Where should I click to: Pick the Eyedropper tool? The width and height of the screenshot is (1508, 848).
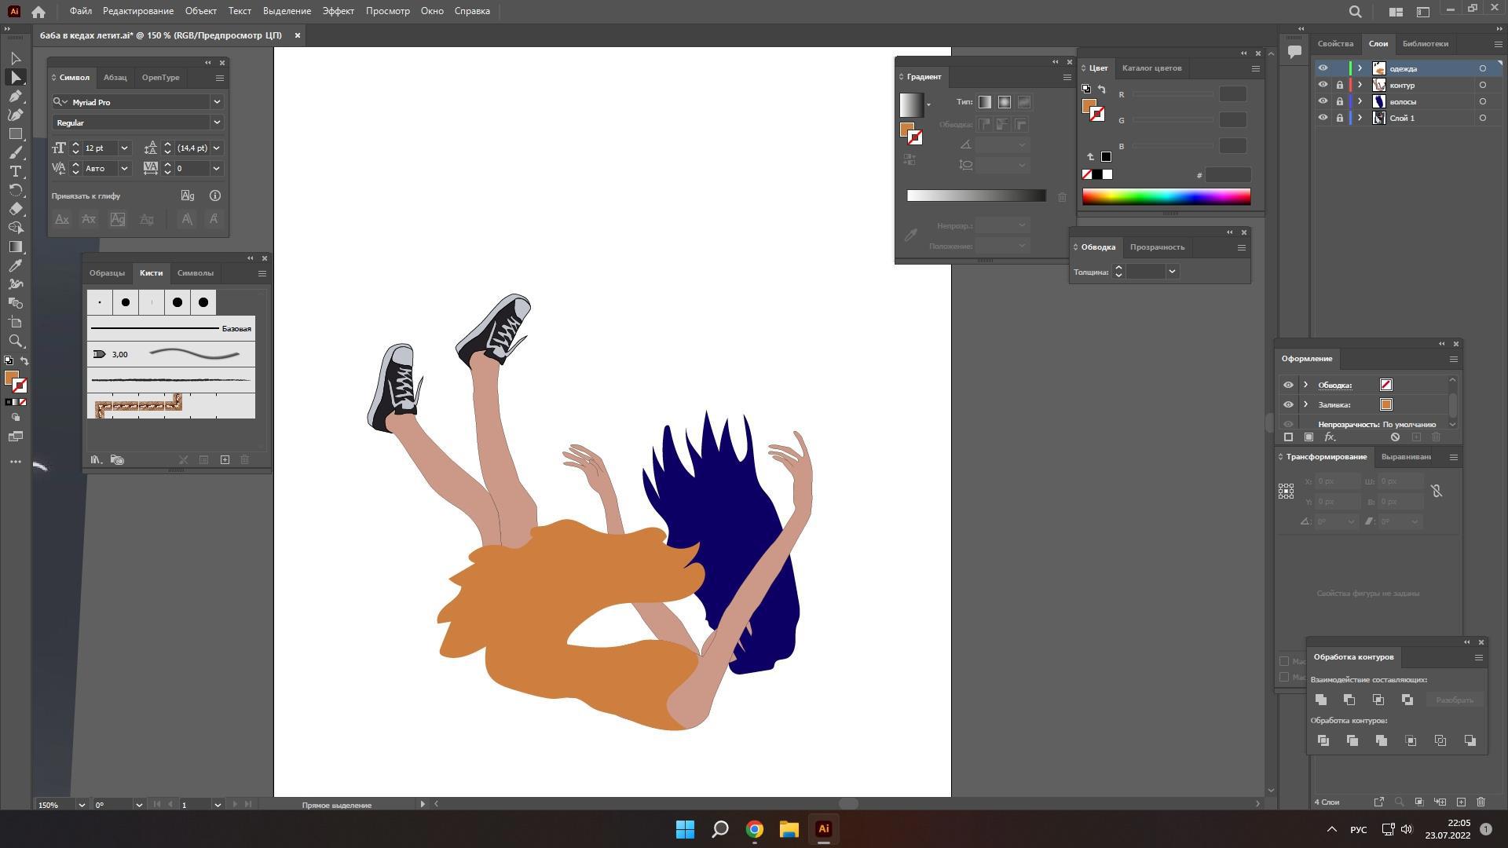click(15, 266)
